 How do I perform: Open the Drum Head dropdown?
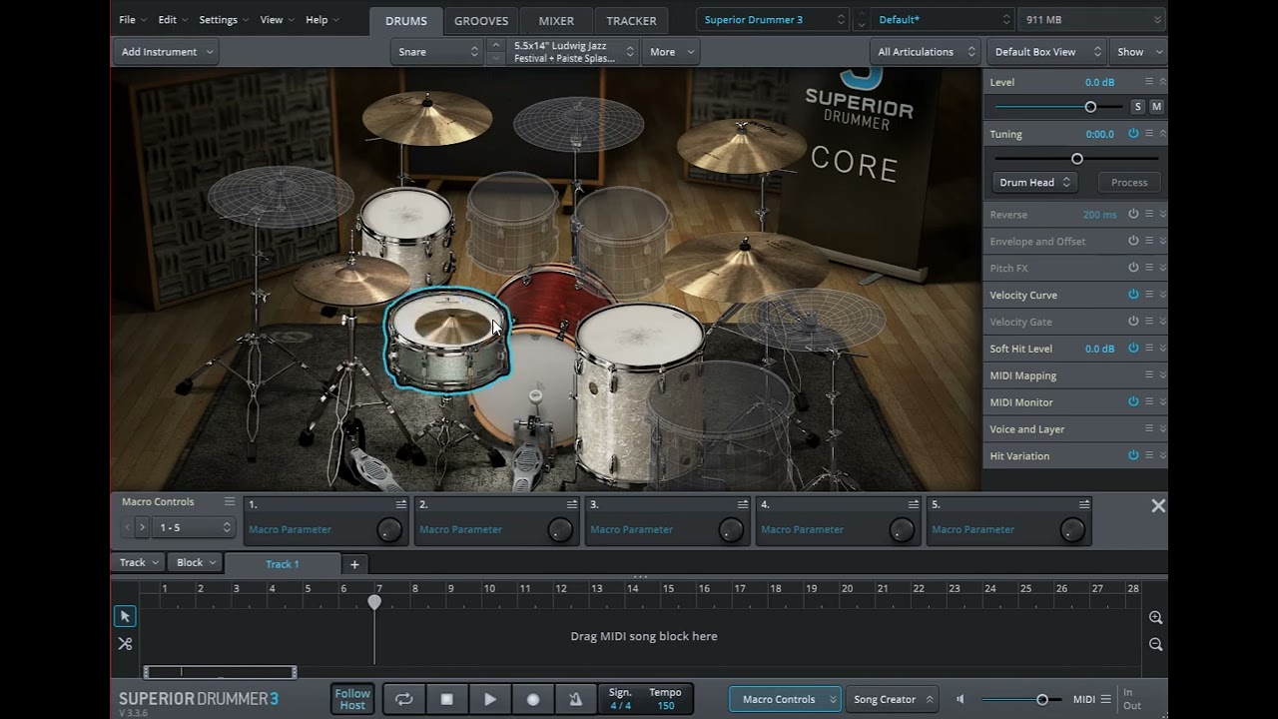tap(1034, 183)
